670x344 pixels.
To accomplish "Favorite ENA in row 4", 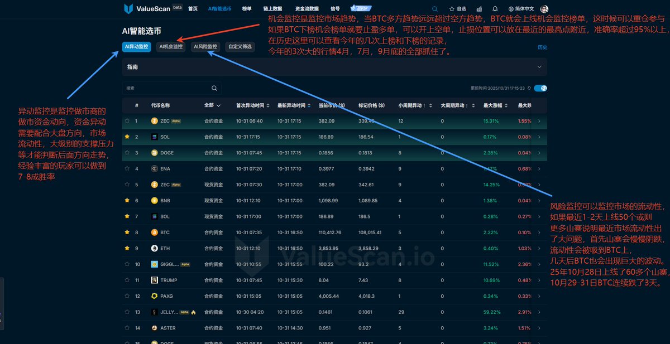I will [x=127, y=168].
